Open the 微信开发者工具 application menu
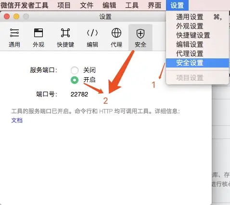Viewport: 230px width, 205px height. (x=25, y=5)
